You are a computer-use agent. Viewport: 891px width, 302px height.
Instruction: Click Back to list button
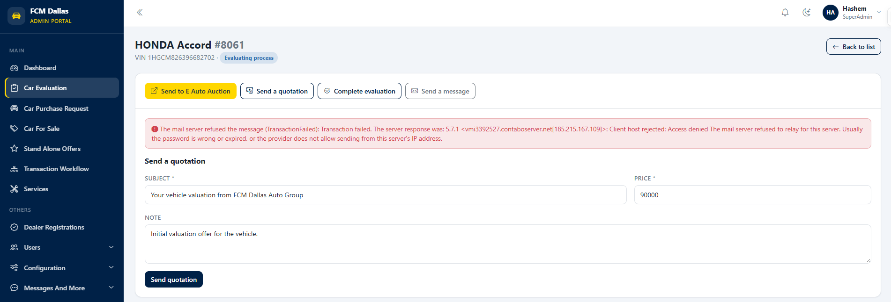coord(854,47)
